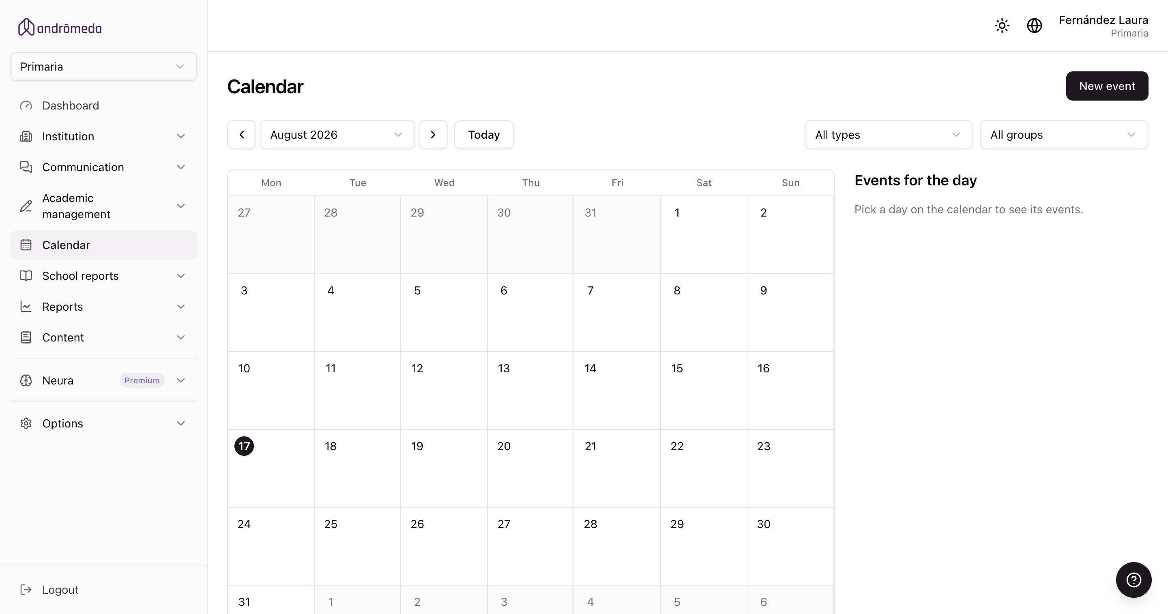The width and height of the screenshot is (1168, 614).
Task: Select day 20 on the calendar
Action: [x=530, y=468]
